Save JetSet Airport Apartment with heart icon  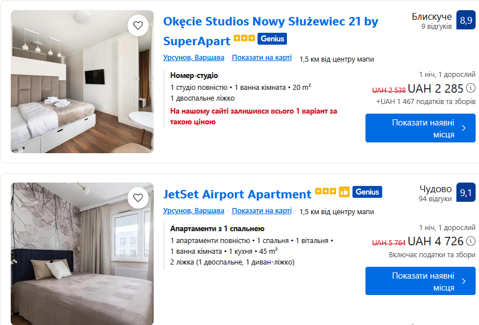(138, 198)
